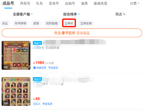
Task: Expand the 全部客户端 dropdown
Action: [x=23, y=14]
